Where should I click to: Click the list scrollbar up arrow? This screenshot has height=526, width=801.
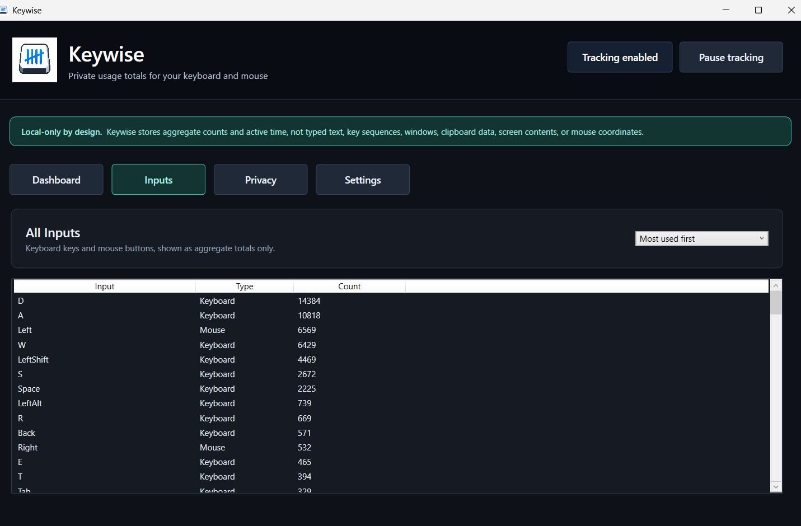point(776,285)
